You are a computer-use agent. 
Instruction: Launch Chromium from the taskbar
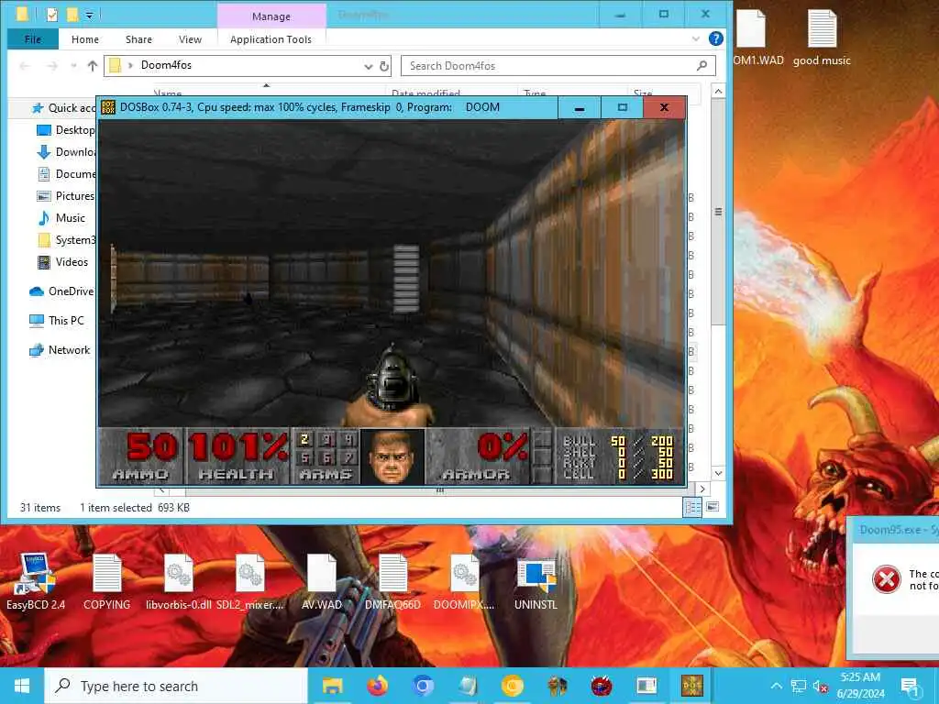click(422, 686)
